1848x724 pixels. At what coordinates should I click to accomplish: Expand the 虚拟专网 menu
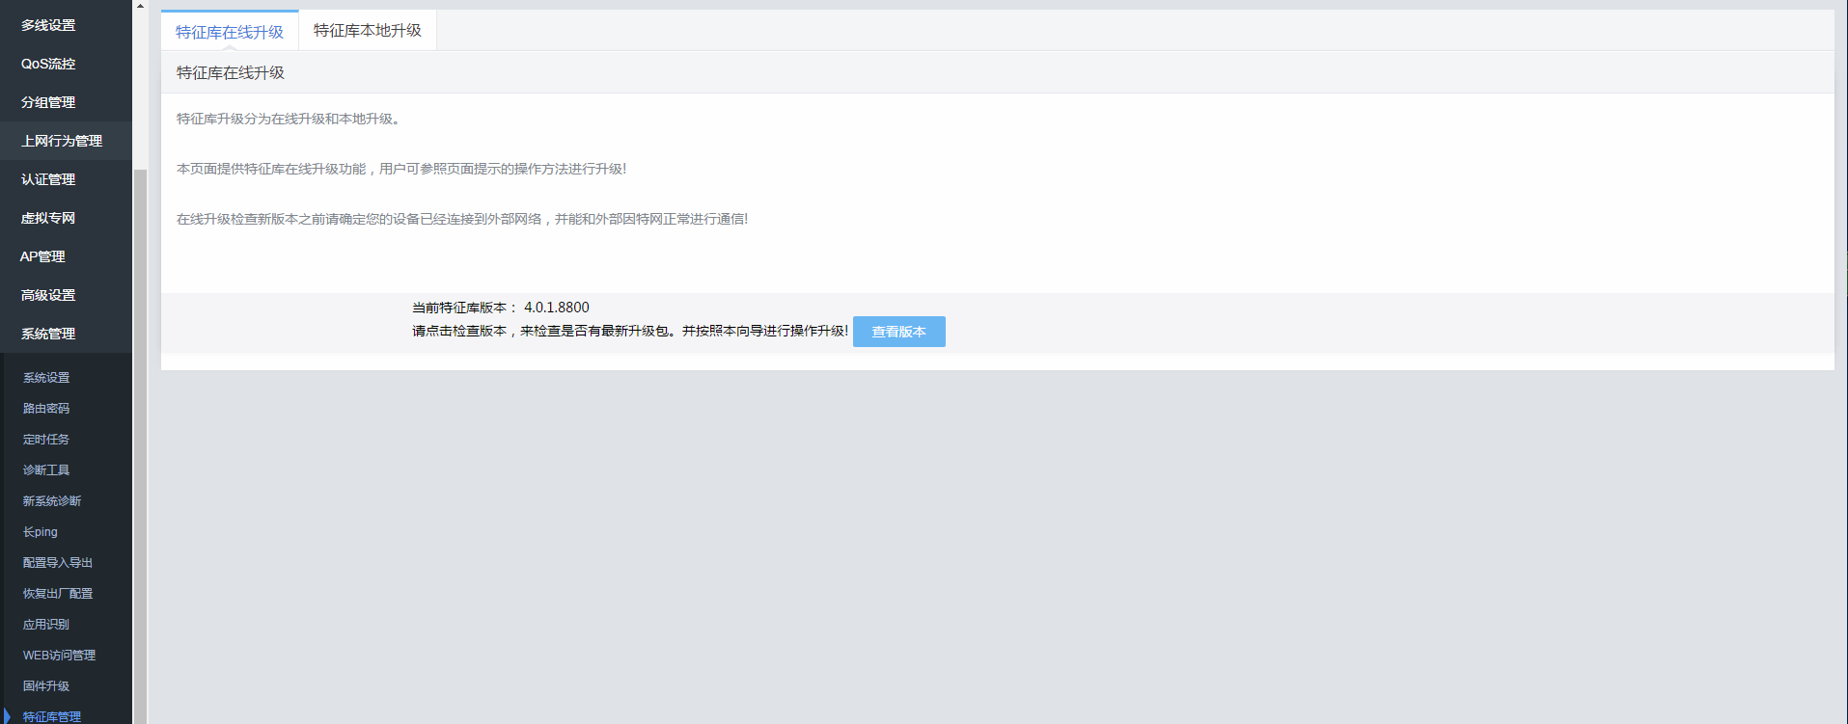click(x=48, y=218)
